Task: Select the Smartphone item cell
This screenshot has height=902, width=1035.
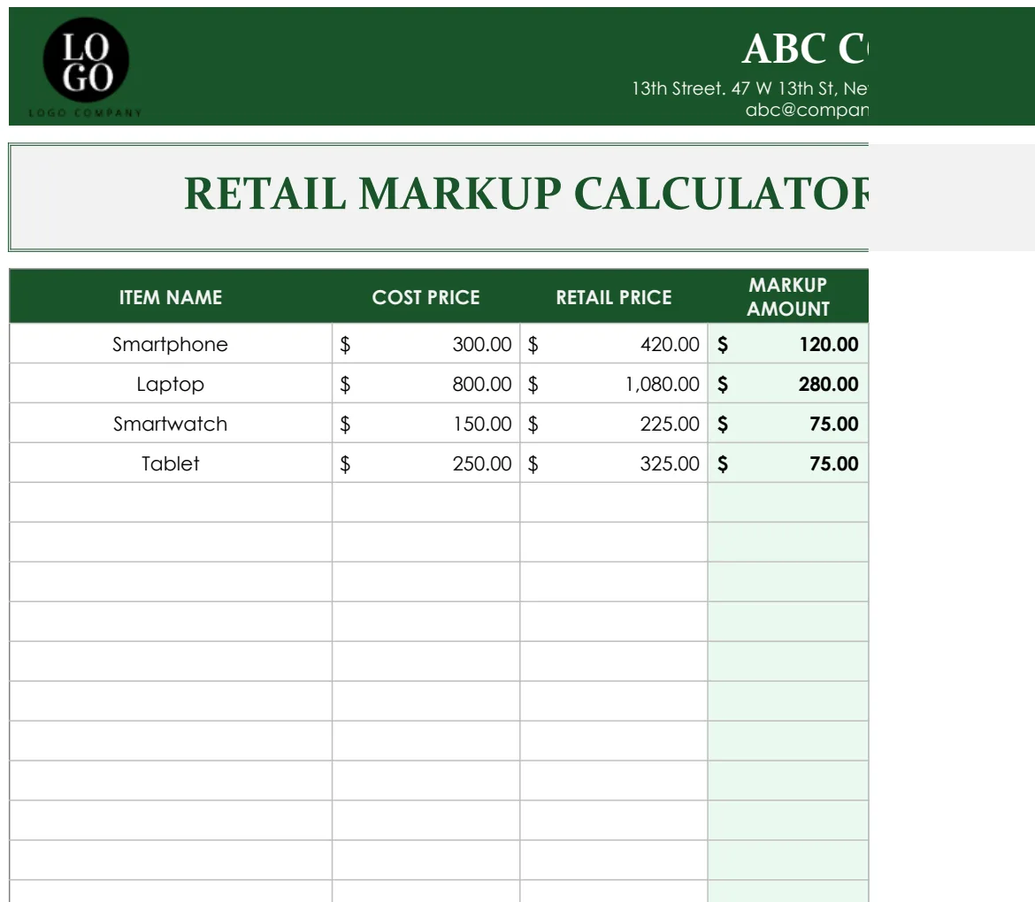Action: pos(171,344)
